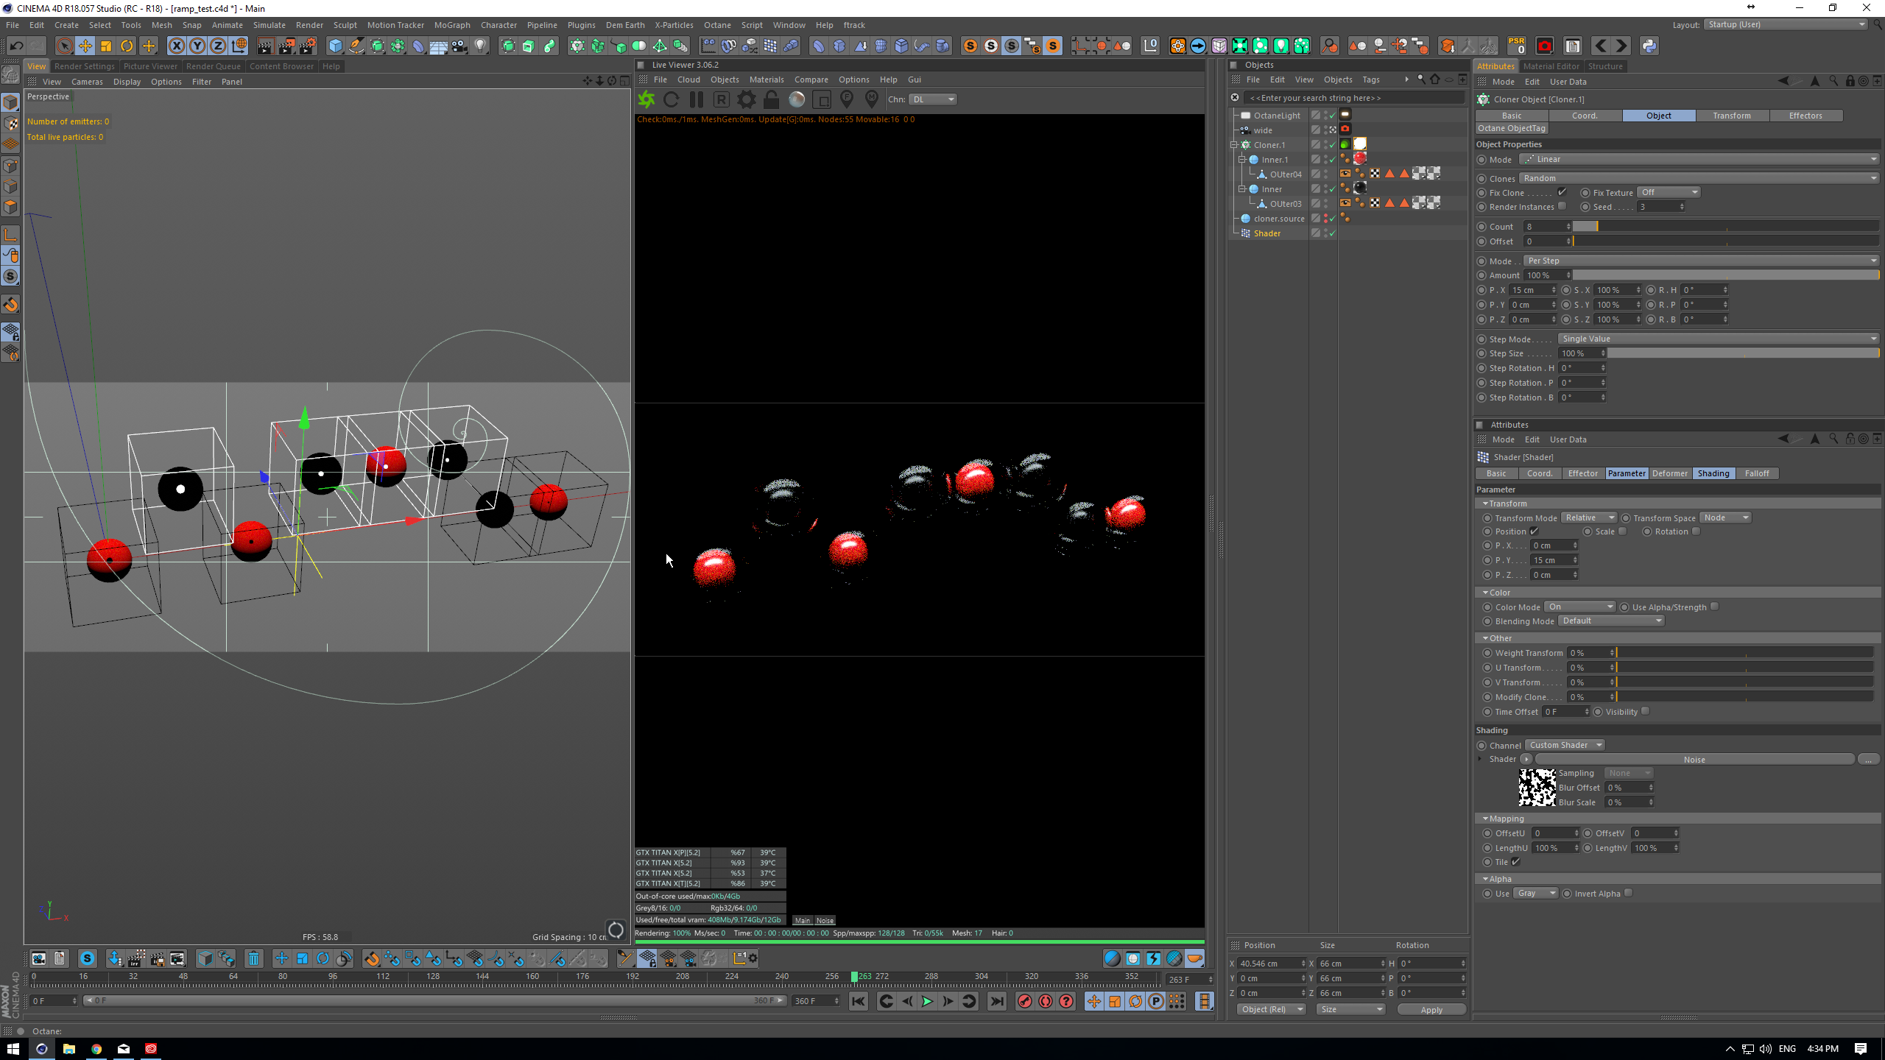Select the Move tool in top toolbar
The width and height of the screenshot is (1885, 1060).
pos(85,46)
